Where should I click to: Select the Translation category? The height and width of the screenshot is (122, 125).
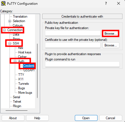(20, 17)
